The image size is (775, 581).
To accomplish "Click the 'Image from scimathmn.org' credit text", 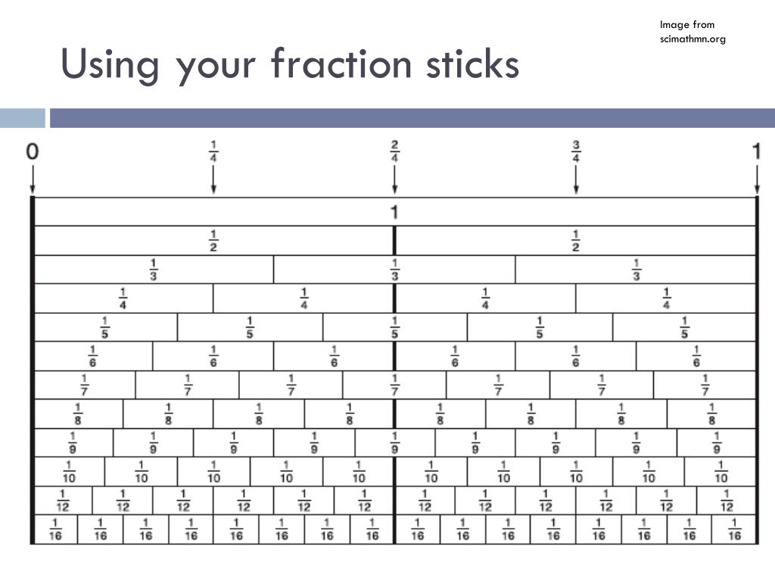I will 693,32.
